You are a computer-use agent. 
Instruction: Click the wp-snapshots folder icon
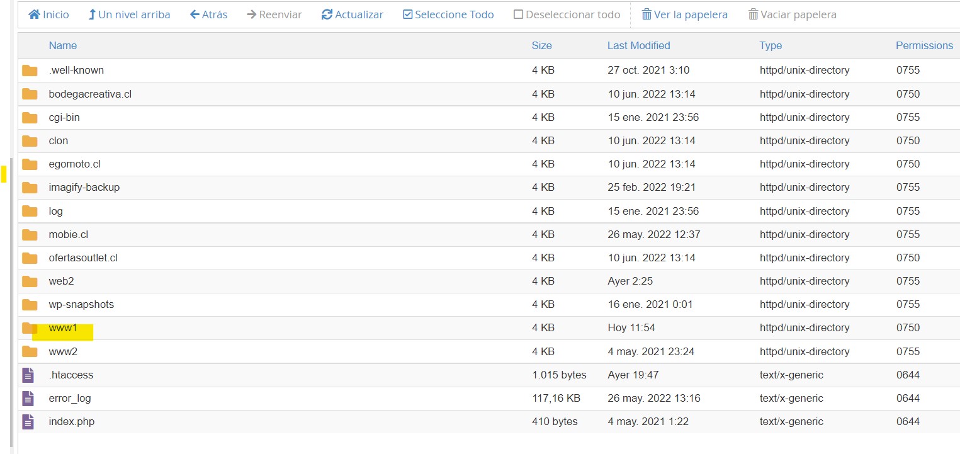[30, 304]
